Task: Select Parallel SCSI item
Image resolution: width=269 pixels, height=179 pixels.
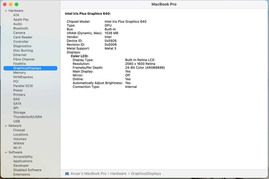Action: pos(23,86)
